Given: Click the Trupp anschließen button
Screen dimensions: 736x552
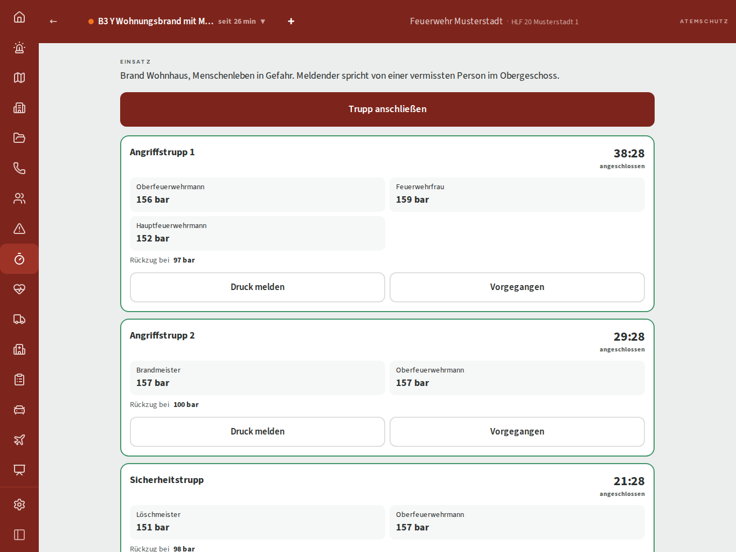Looking at the screenshot, I should point(387,109).
